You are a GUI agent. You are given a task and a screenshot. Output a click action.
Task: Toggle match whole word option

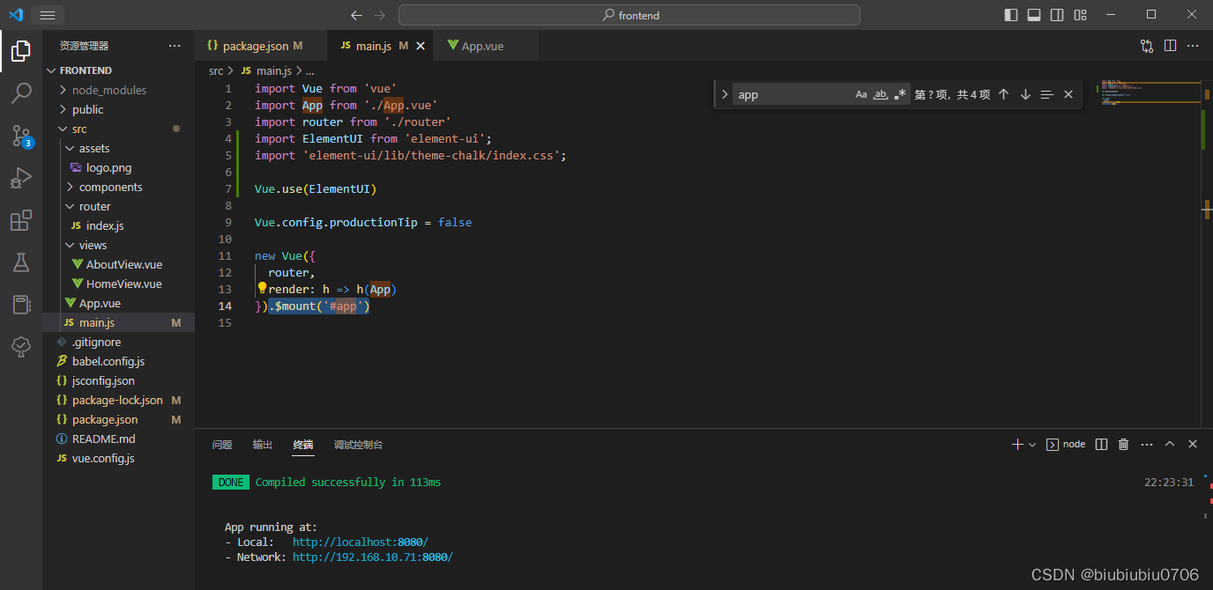tap(880, 95)
